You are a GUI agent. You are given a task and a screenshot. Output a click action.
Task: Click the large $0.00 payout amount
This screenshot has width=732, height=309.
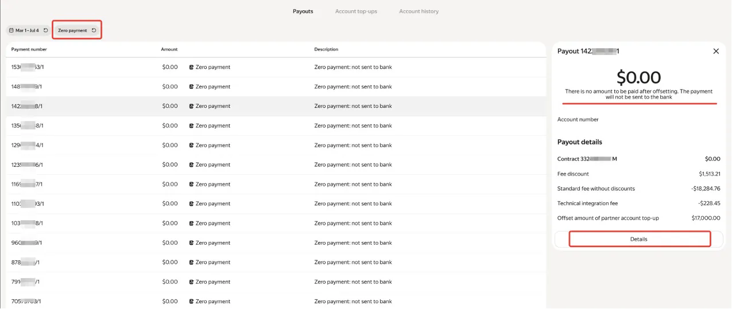638,77
